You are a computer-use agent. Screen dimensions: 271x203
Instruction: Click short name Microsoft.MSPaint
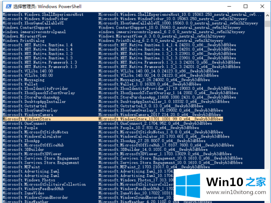pyautogui.click(x=21, y=167)
